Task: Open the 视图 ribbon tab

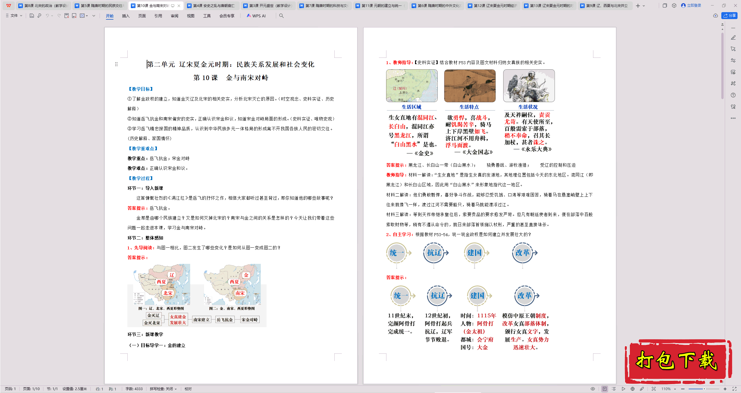Action: tap(191, 16)
